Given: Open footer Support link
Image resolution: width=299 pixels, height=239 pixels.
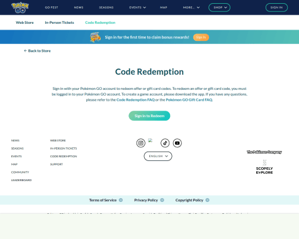Looking at the screenshot, I should [57, 164].
